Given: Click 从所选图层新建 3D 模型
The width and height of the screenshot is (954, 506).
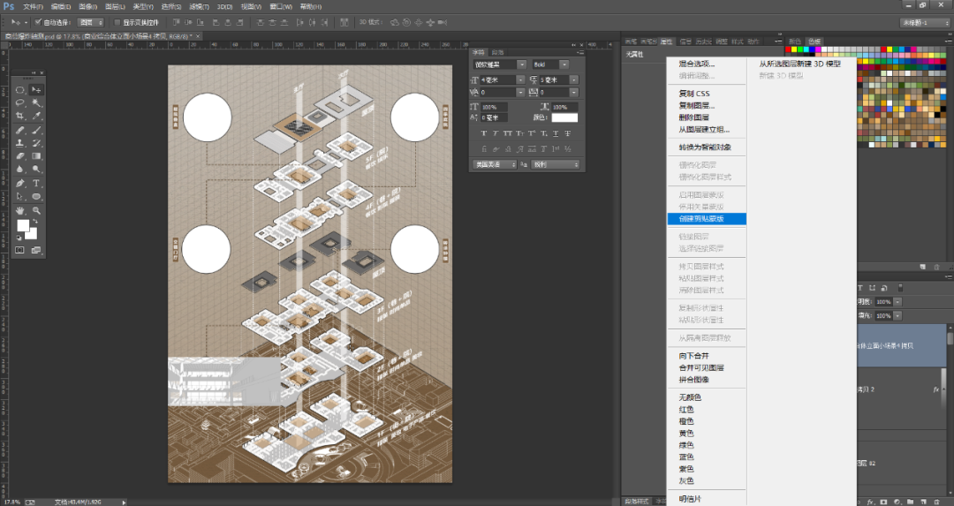Looking at the screenshot, I should [x=799, y=64].
